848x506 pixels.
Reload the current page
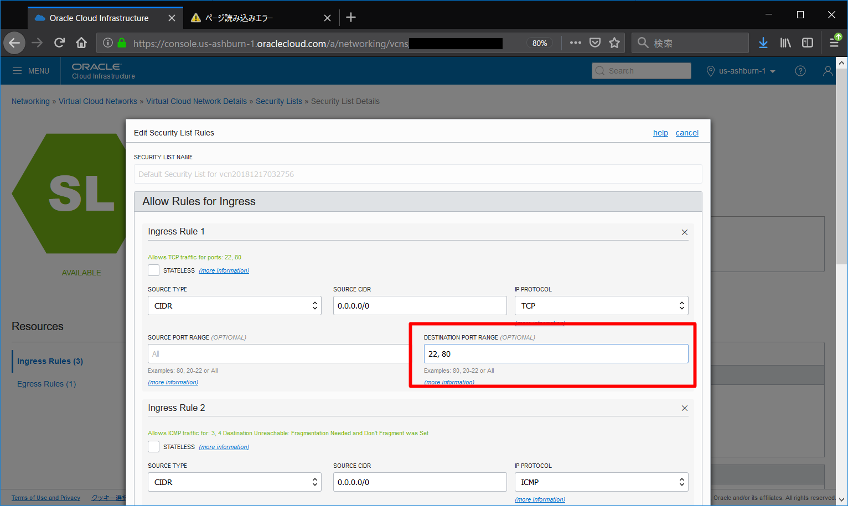point(59,43)
